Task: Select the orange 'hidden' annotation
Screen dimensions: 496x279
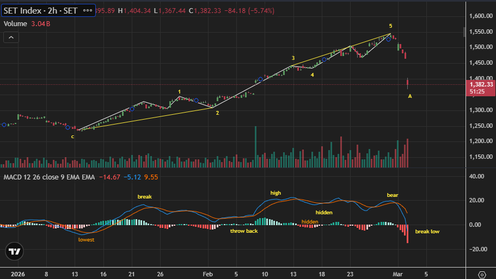Action: tap(310, 222)
